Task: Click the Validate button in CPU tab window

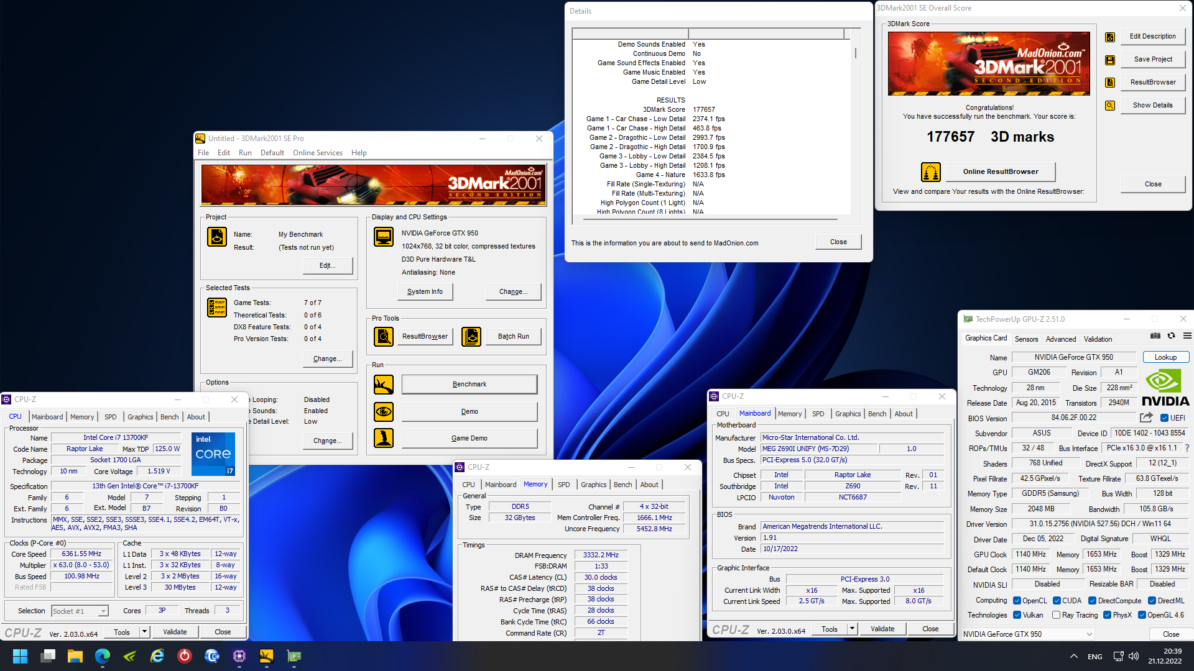Action: tap(175, 632)
